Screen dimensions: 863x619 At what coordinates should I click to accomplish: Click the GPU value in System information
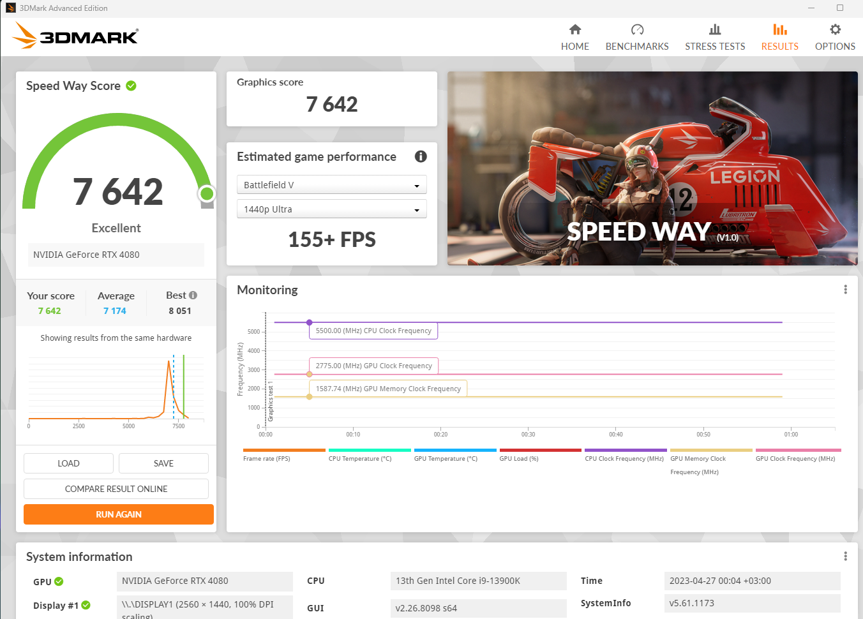(205, 581)
